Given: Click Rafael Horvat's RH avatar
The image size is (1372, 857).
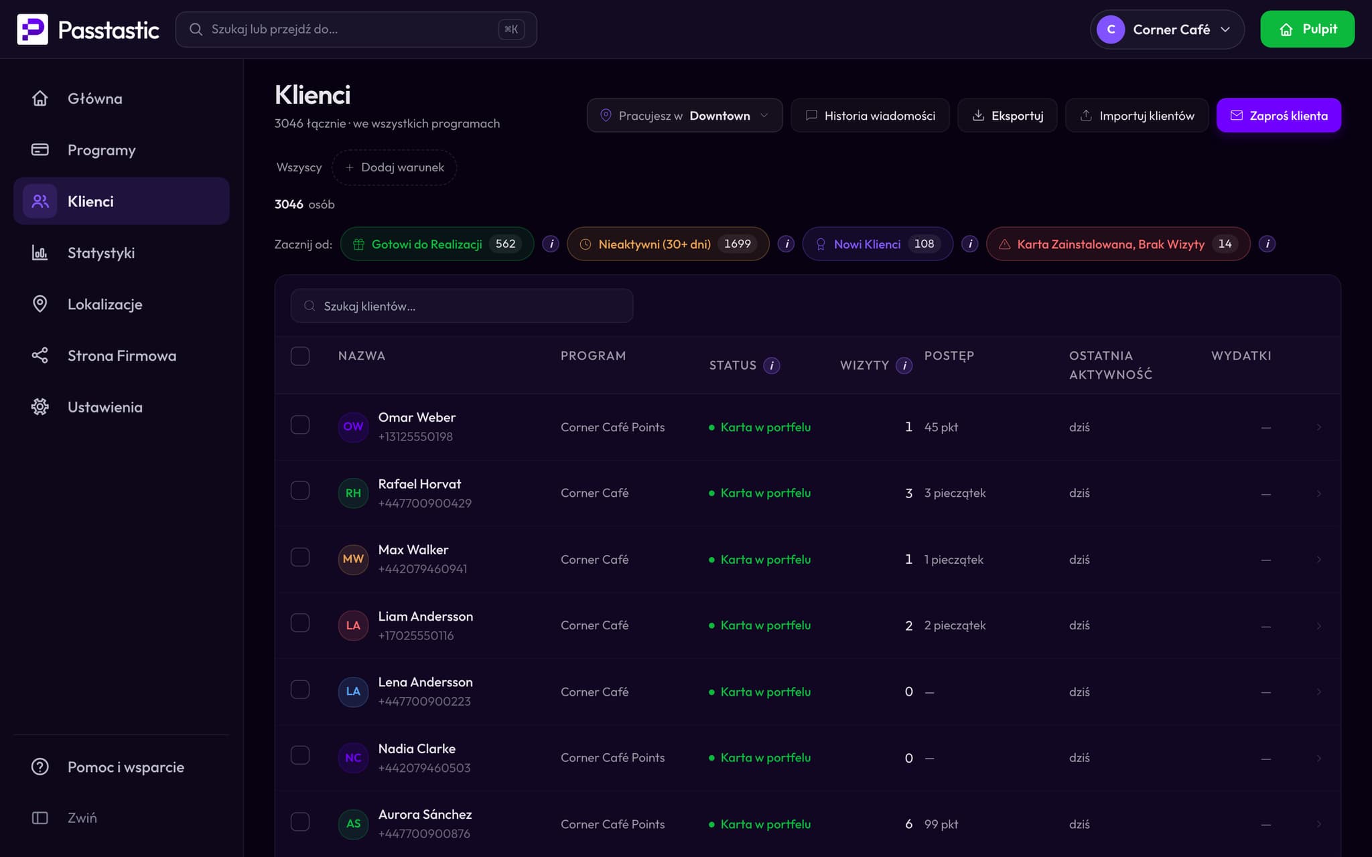Looking at the screenshot, I should tap(353, 493).
